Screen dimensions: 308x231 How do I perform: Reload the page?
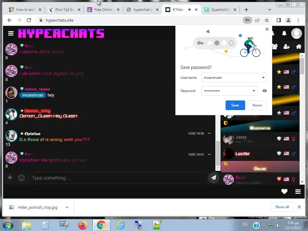(x=29, y=20)
